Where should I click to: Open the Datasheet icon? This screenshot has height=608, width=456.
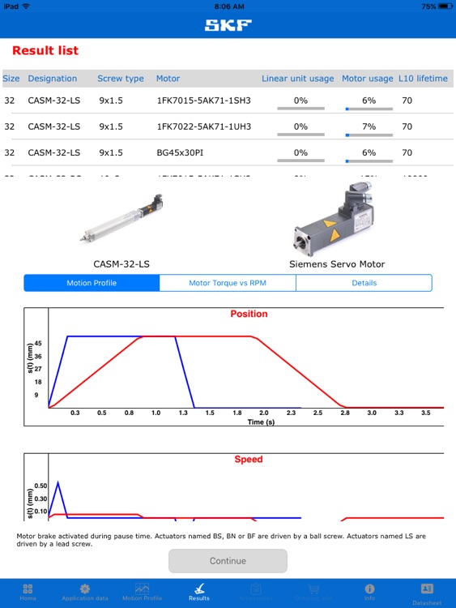(427, 589)
